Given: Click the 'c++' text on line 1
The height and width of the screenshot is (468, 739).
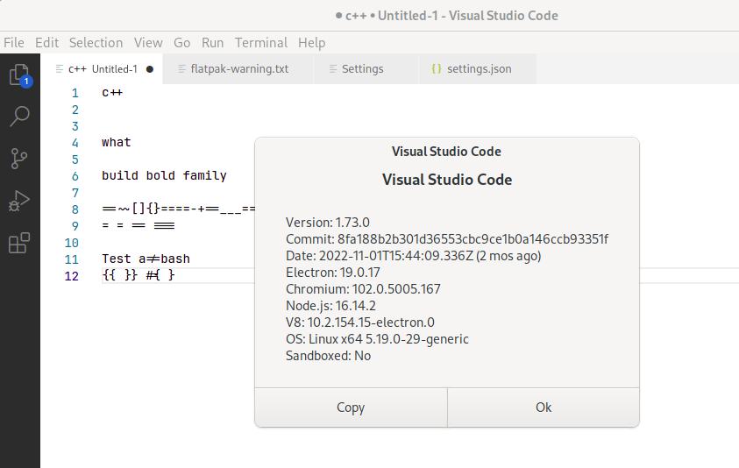Looking at the screenshot, I should [112, 93].
